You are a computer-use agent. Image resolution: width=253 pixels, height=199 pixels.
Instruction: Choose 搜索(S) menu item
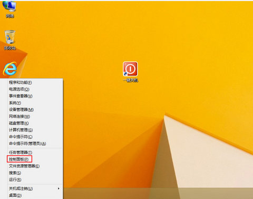click(35, 173)
